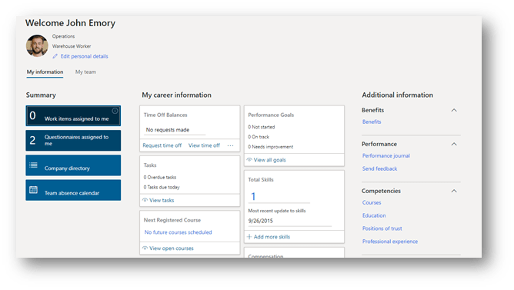
Task: Click the pencil icon beside Edit personal details
Action: click(x=55, y=56)
